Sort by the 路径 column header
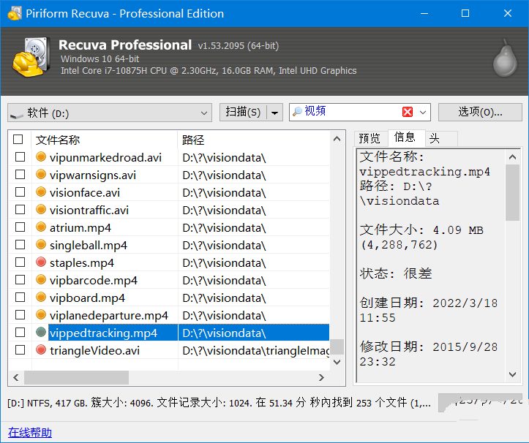The height and width of the screenshot is (443, 529). point(193,140)
